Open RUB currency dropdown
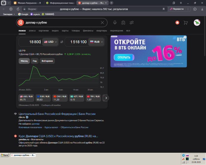The height and width of the screenshot is (165, 206). pos(96,42)
